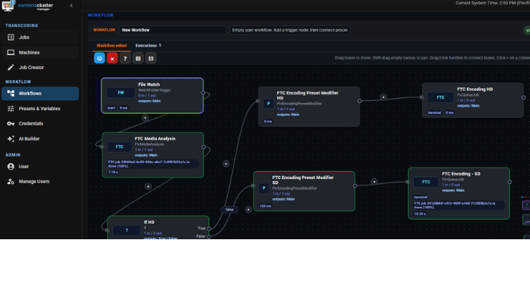Open the Credentials page
Viewport: 530px width, 290px height.
click(40, 123)
